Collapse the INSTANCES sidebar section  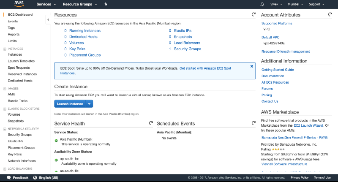[x=5, y=49]
